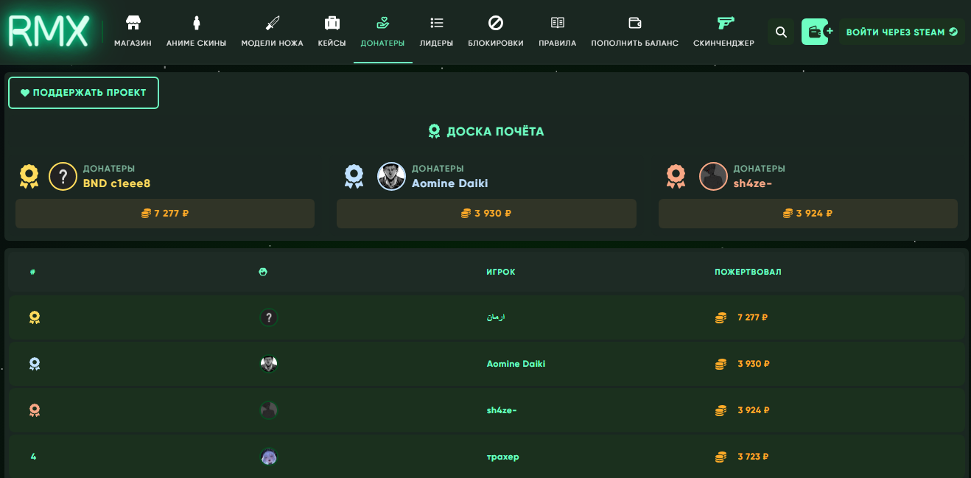The width and height of the screenshot is (971, 478).
Task: Click sh4ze- player name in table
Action: point(502,410)
